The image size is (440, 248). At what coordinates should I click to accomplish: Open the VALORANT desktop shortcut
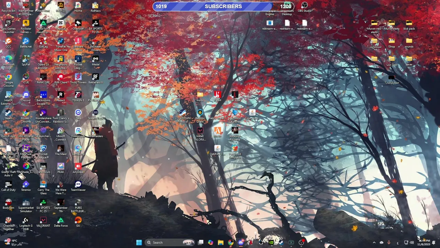point(43,222)
